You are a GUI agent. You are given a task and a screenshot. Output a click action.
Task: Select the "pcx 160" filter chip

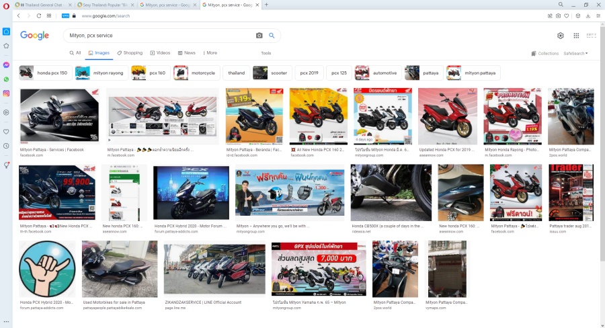[x=150, y=73]
